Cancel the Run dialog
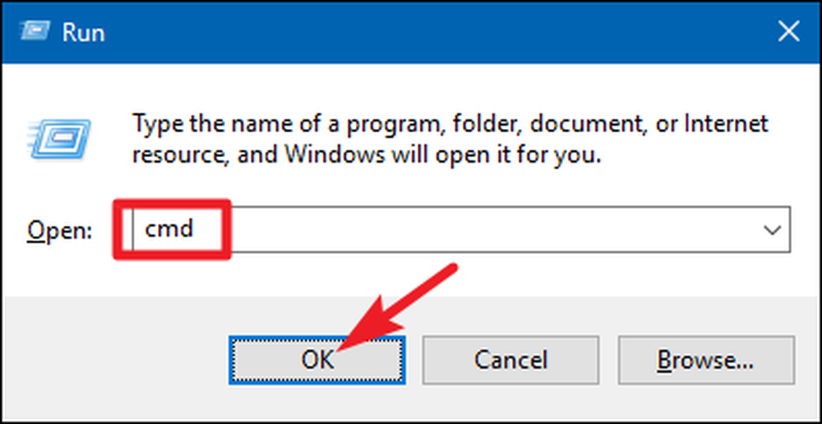Viewport: 822px width, 424px height. click(x=510, y=360)
